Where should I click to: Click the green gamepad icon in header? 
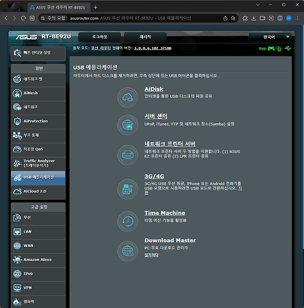271,48
